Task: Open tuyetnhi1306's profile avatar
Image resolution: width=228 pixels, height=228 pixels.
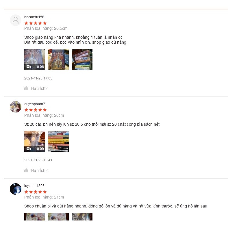Action: (x=16, y=189)
